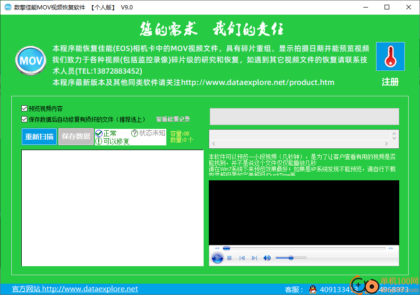Mute audio via the speaker icon
Screen dimensions: 420x295
point(267,258)
